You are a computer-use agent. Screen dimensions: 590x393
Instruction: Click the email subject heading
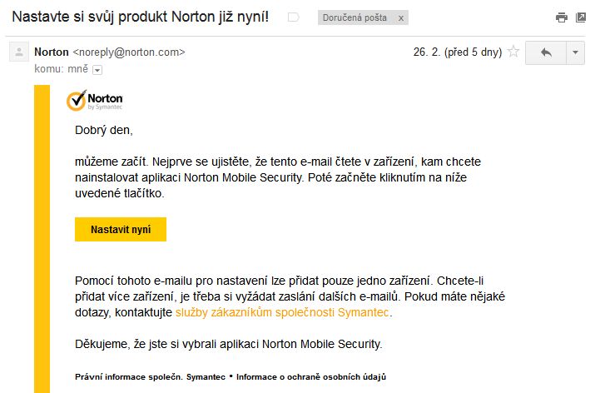point(141,17)
